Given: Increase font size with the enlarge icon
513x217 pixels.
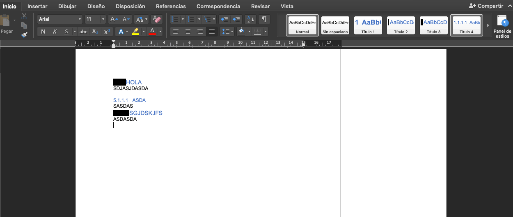Looking at the screenshot, I should point(114,19).
